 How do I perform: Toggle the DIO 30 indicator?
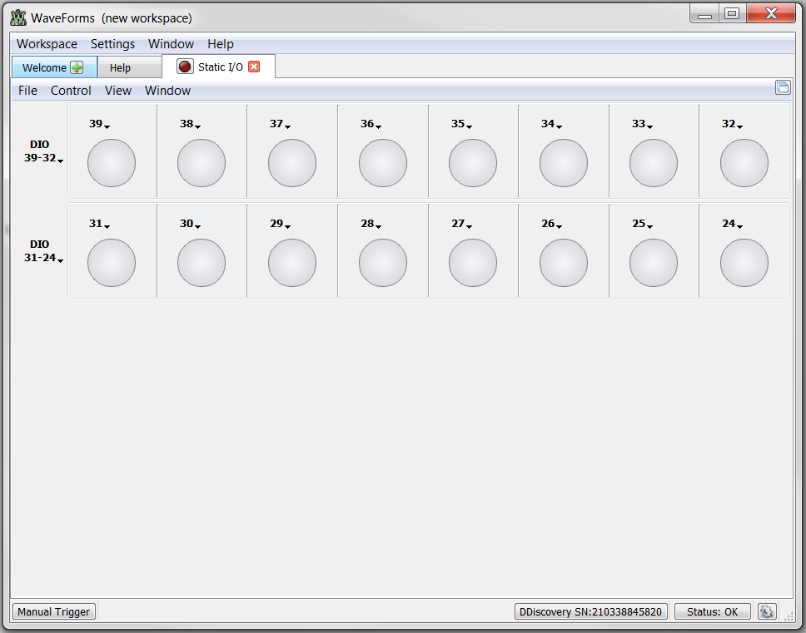[201, 263]
